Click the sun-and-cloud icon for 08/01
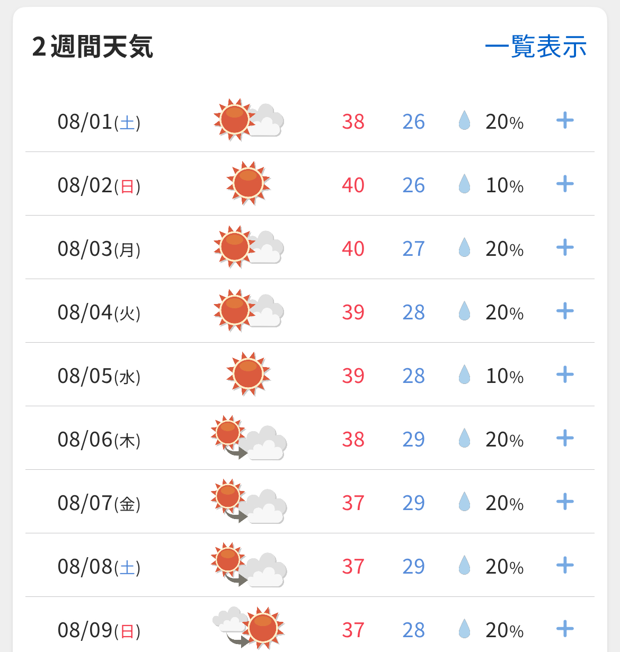 (x=249, y=120)
